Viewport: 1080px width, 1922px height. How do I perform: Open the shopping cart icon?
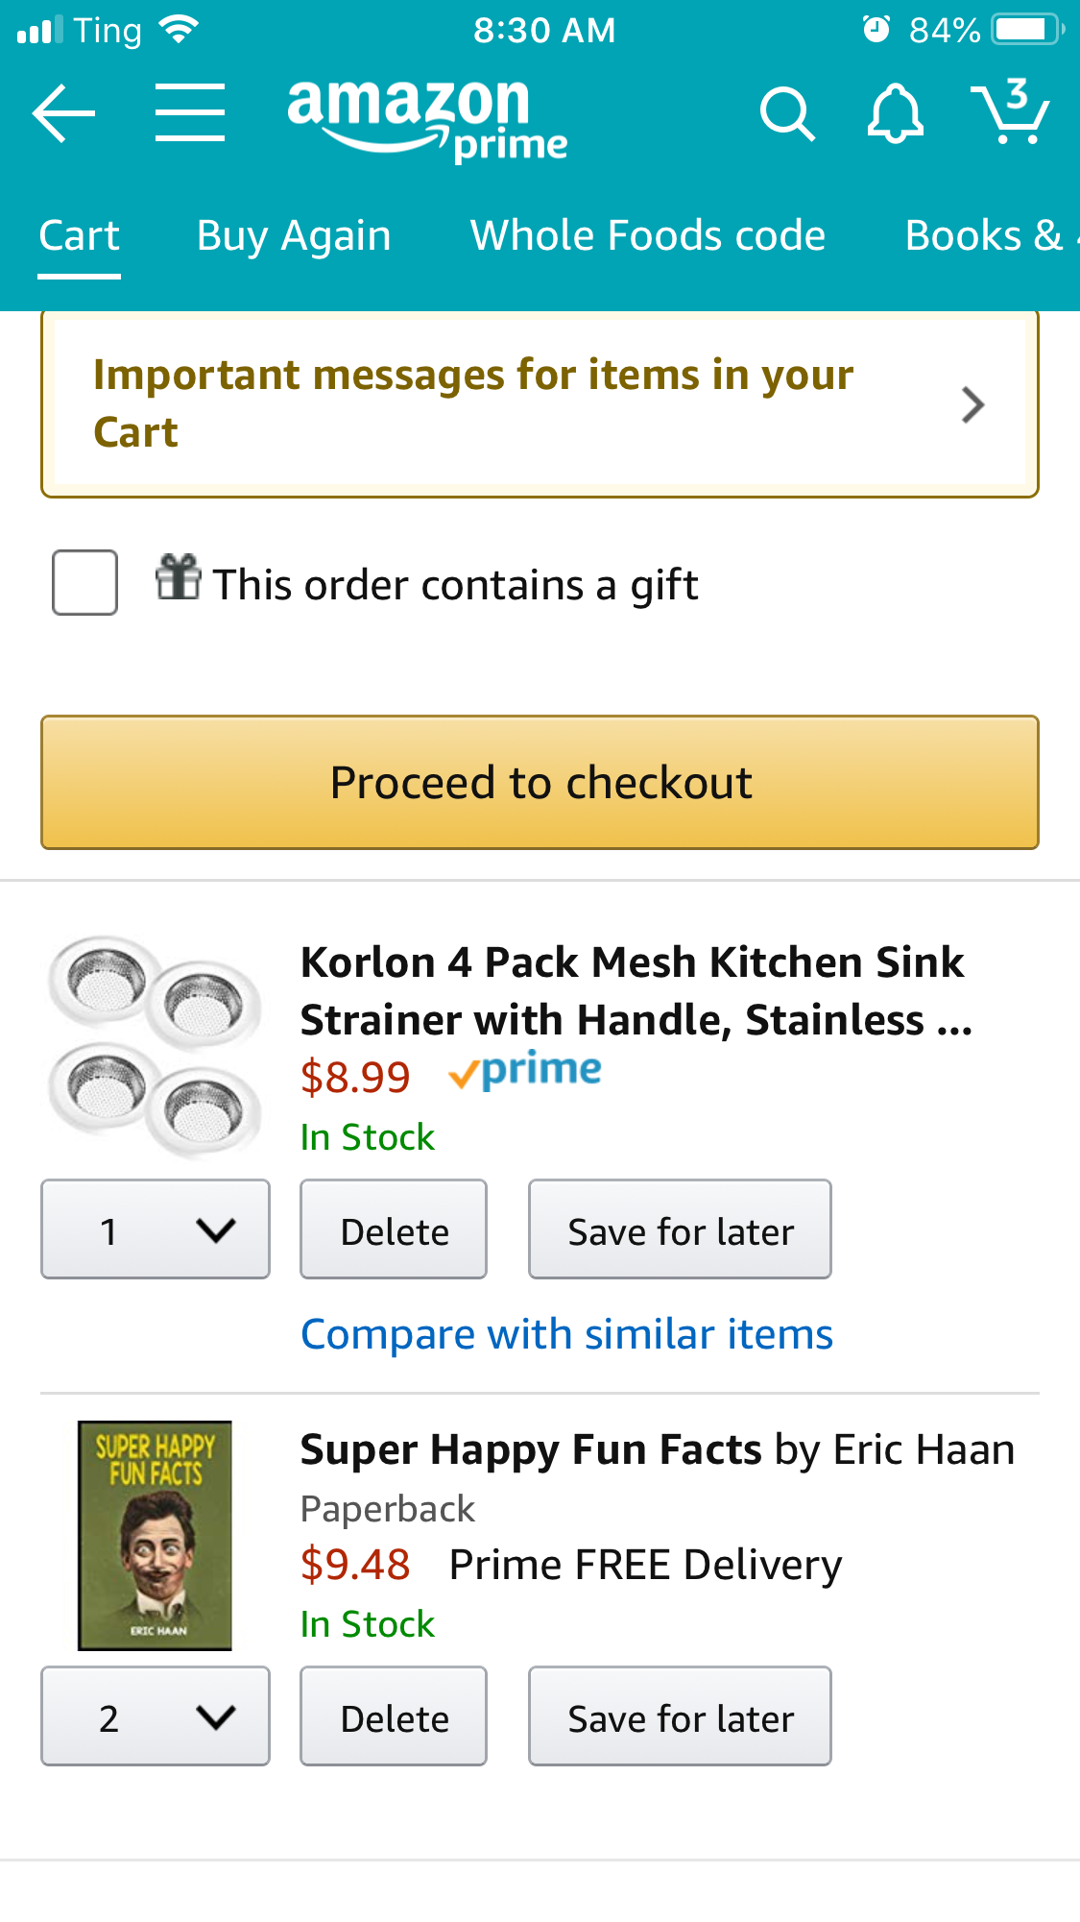(1011, 112)
